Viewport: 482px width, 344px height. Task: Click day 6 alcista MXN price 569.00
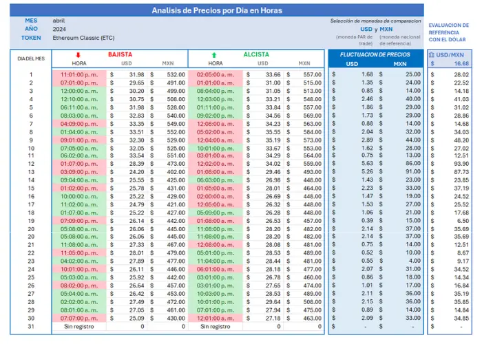click(312, 116)
